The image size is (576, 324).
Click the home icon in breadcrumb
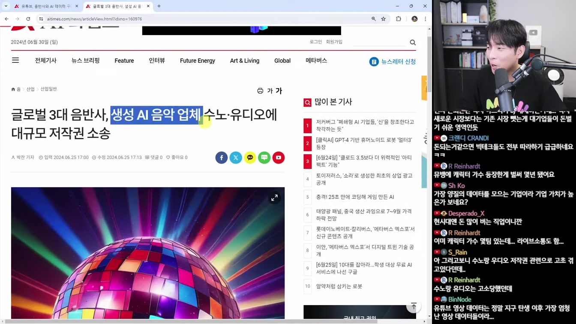tap(13, 89)
